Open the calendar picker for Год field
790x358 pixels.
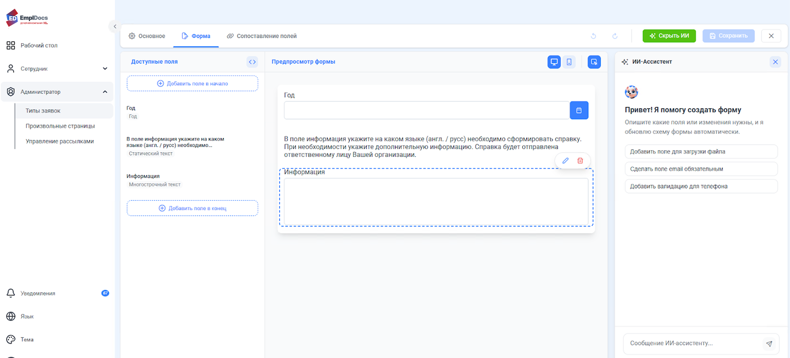click(579, 111)
